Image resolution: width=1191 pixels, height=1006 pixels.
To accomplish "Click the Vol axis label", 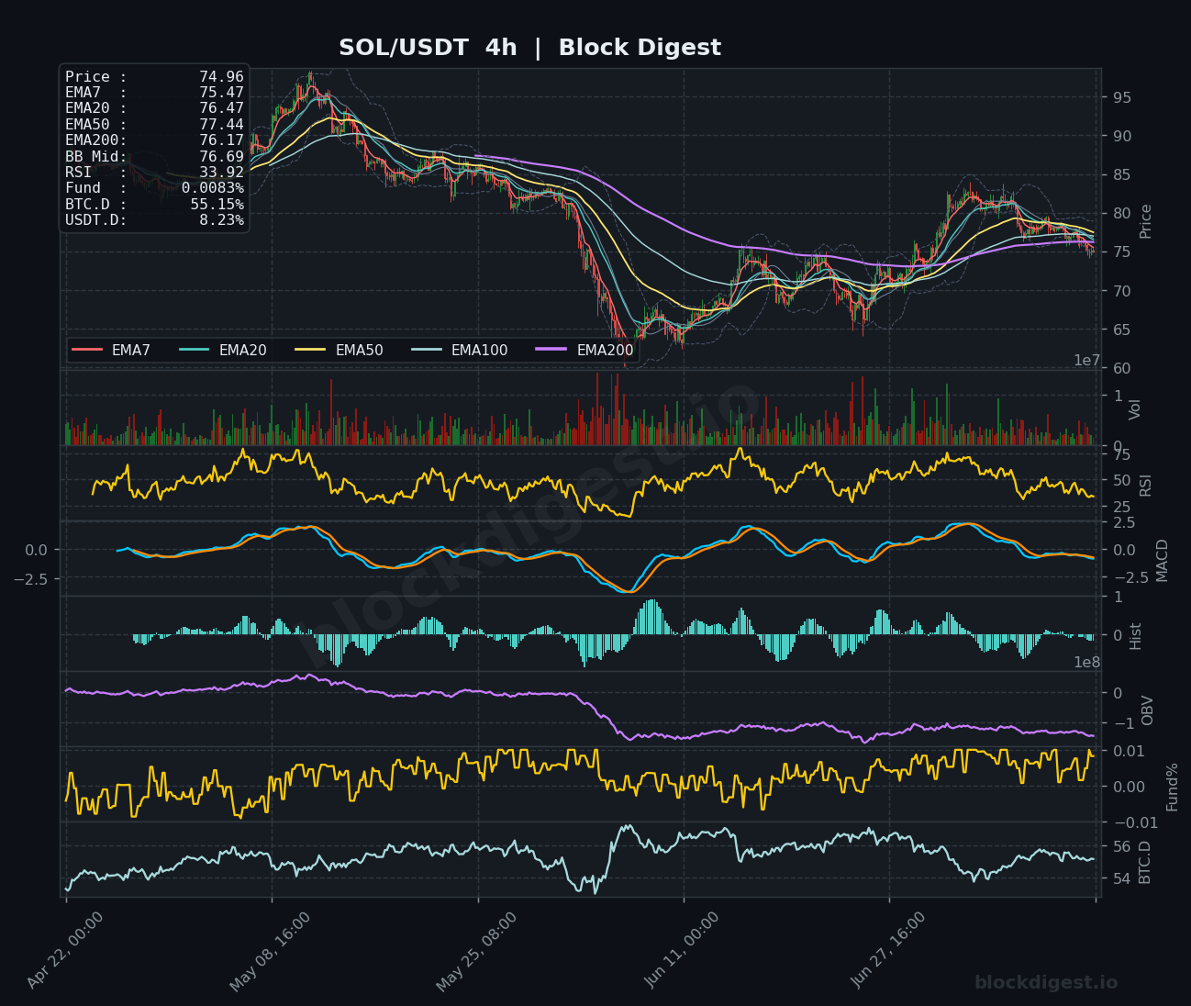I will (x=1135, y=409).
